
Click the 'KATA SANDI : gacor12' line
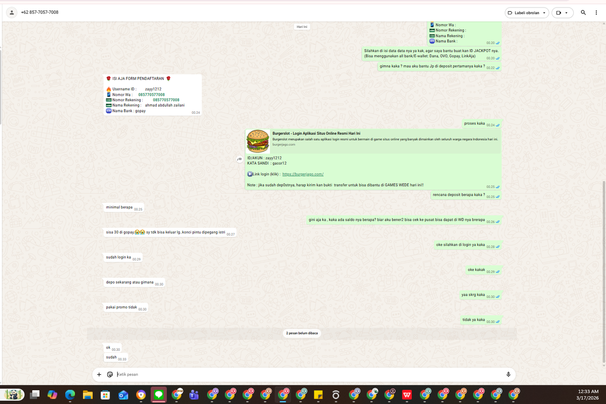(267, 163)
